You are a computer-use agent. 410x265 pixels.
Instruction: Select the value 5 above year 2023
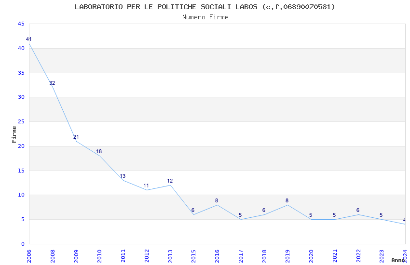(381, 215)
